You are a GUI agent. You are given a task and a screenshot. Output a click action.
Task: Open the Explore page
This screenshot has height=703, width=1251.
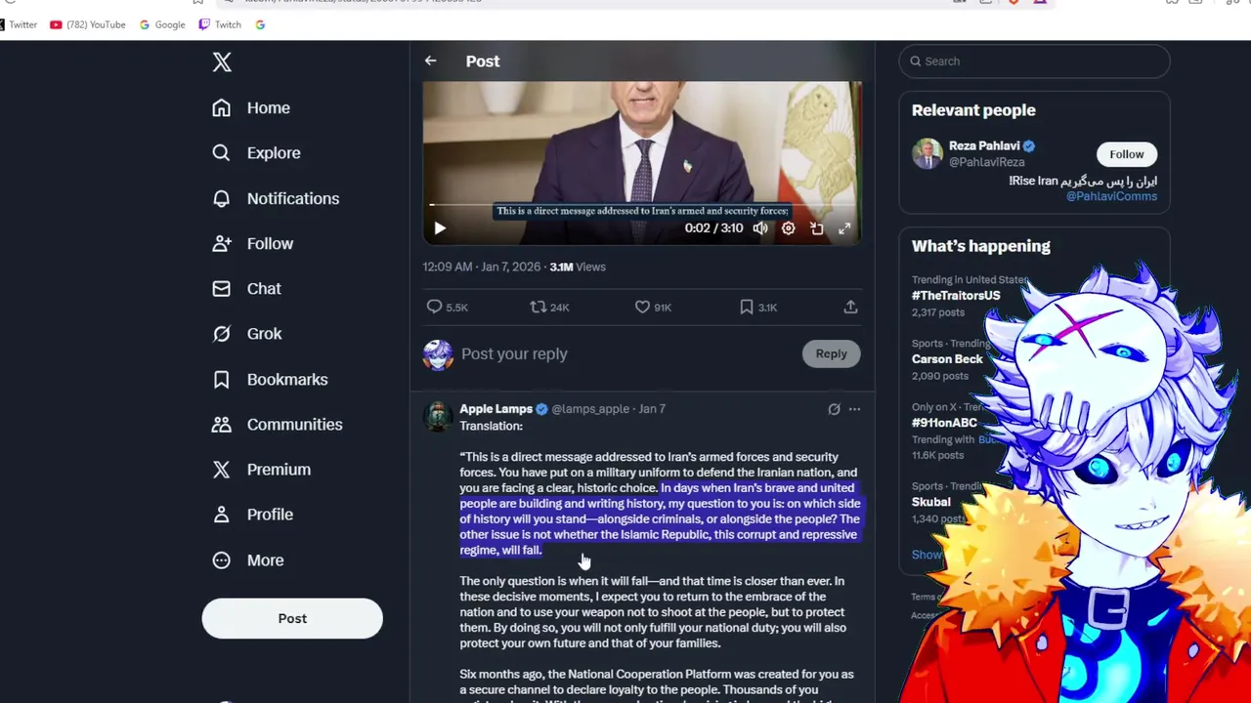pyautogui.click(x=256, y=152)
